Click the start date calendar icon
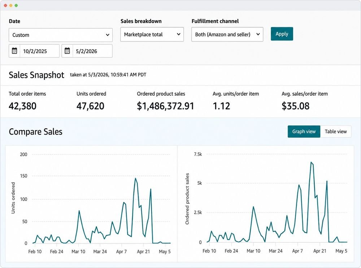The width and height of the screenshot is (361, 268). point(14,51)
